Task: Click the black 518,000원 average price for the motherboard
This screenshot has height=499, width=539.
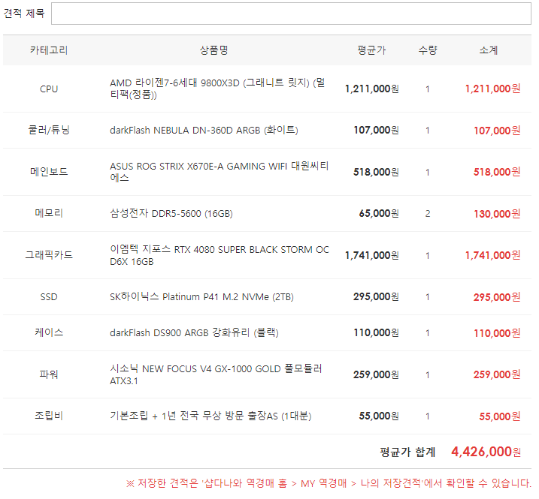Action: pos(376,172)
